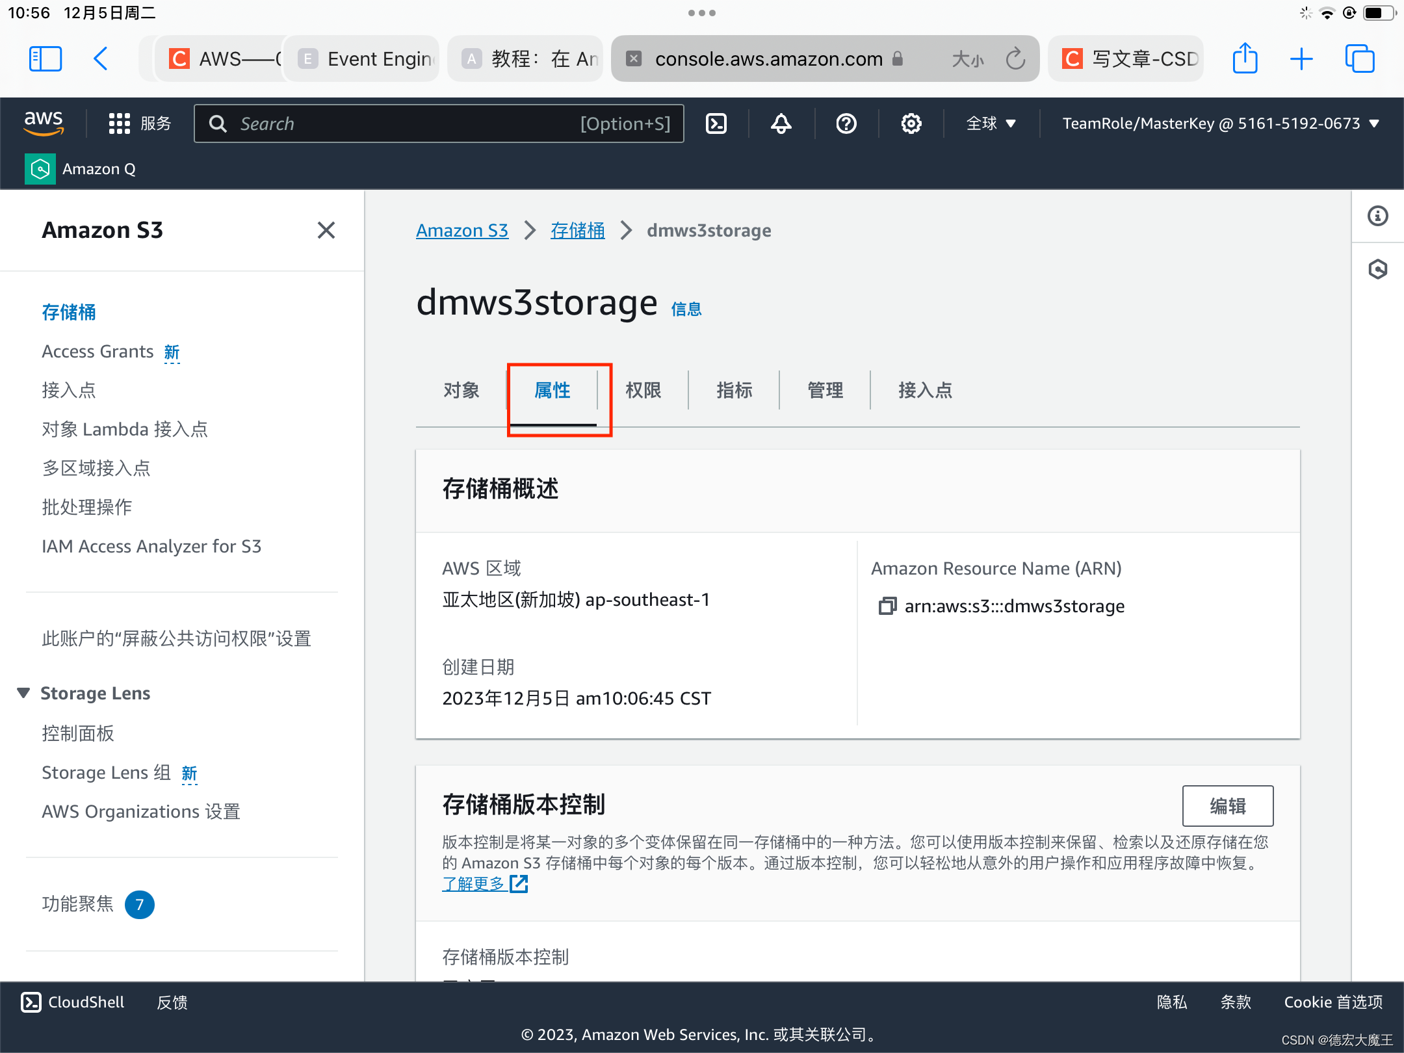This screenshot has width=1404, height=1053.
Task: Open 屏蔽公共访问权限 account settings
Action: point(177,638)
